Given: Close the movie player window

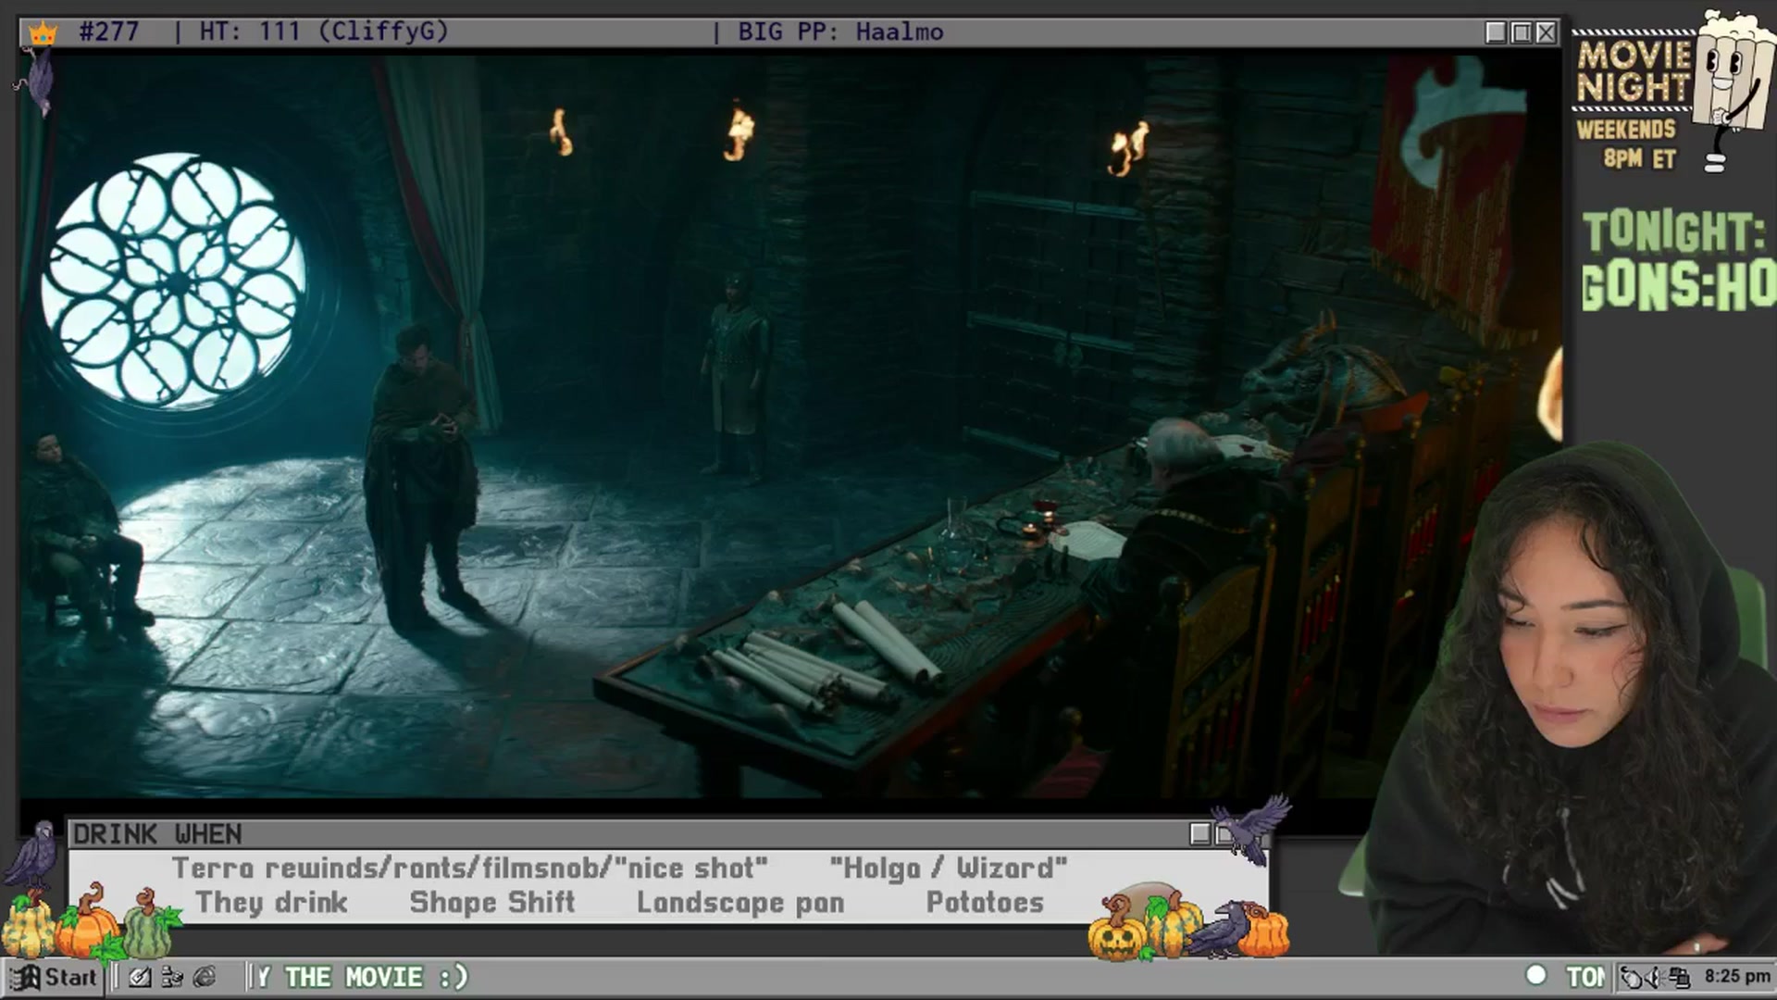Looking at the screenshot, I should click(x=1546, y=32).
